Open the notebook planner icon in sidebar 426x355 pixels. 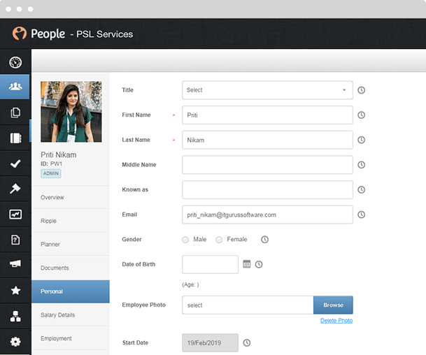point(15,138)
